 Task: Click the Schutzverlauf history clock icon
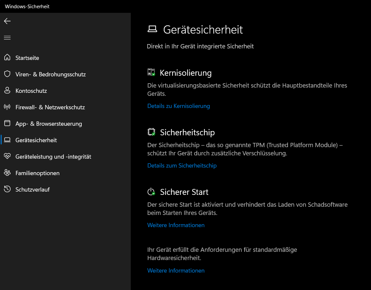7,189
